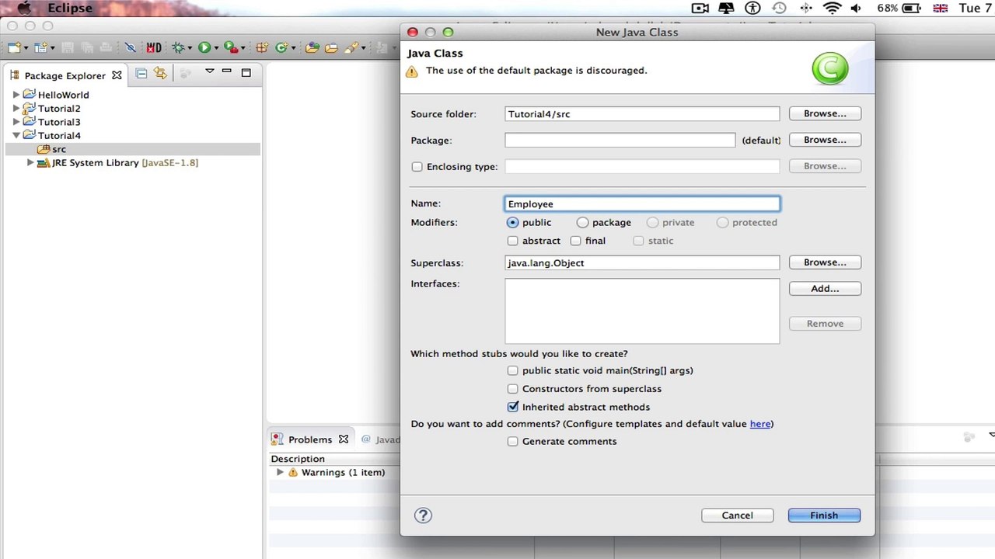Enable public static void main stub checkbox
Screen dimensions: 995x559
pyautogui.click(x=512, y=370)
